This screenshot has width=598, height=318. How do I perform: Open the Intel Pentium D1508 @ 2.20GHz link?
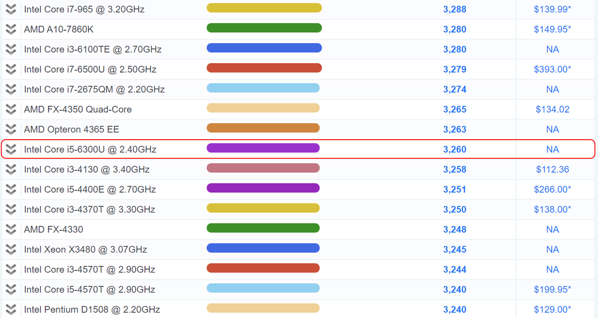[x=92, y=309]
